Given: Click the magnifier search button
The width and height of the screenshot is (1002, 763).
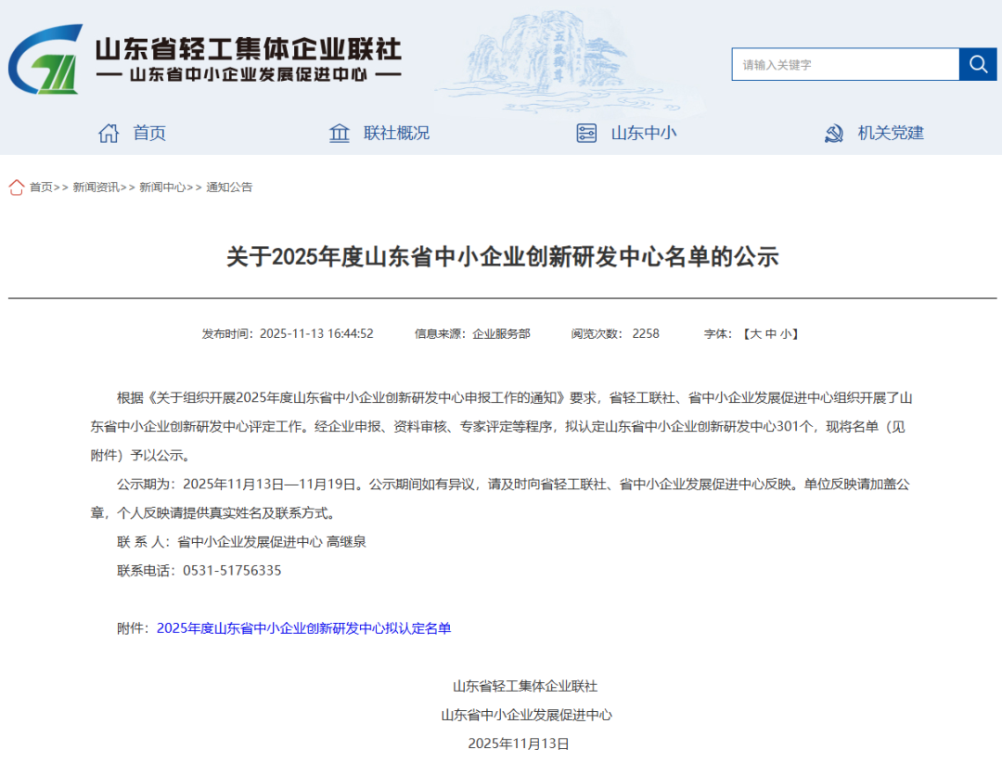Looking at the screenshot, I should [x=977, y=64].
